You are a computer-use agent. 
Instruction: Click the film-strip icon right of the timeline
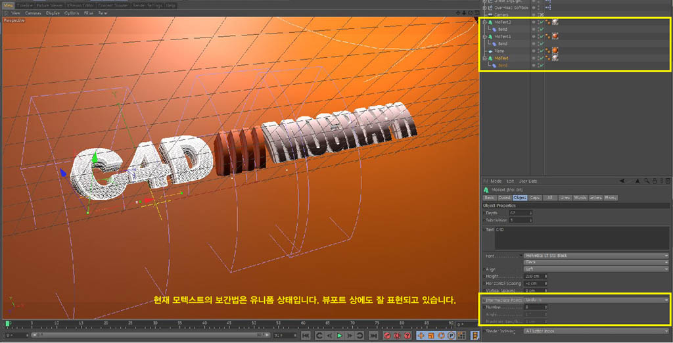pos(475,336)
